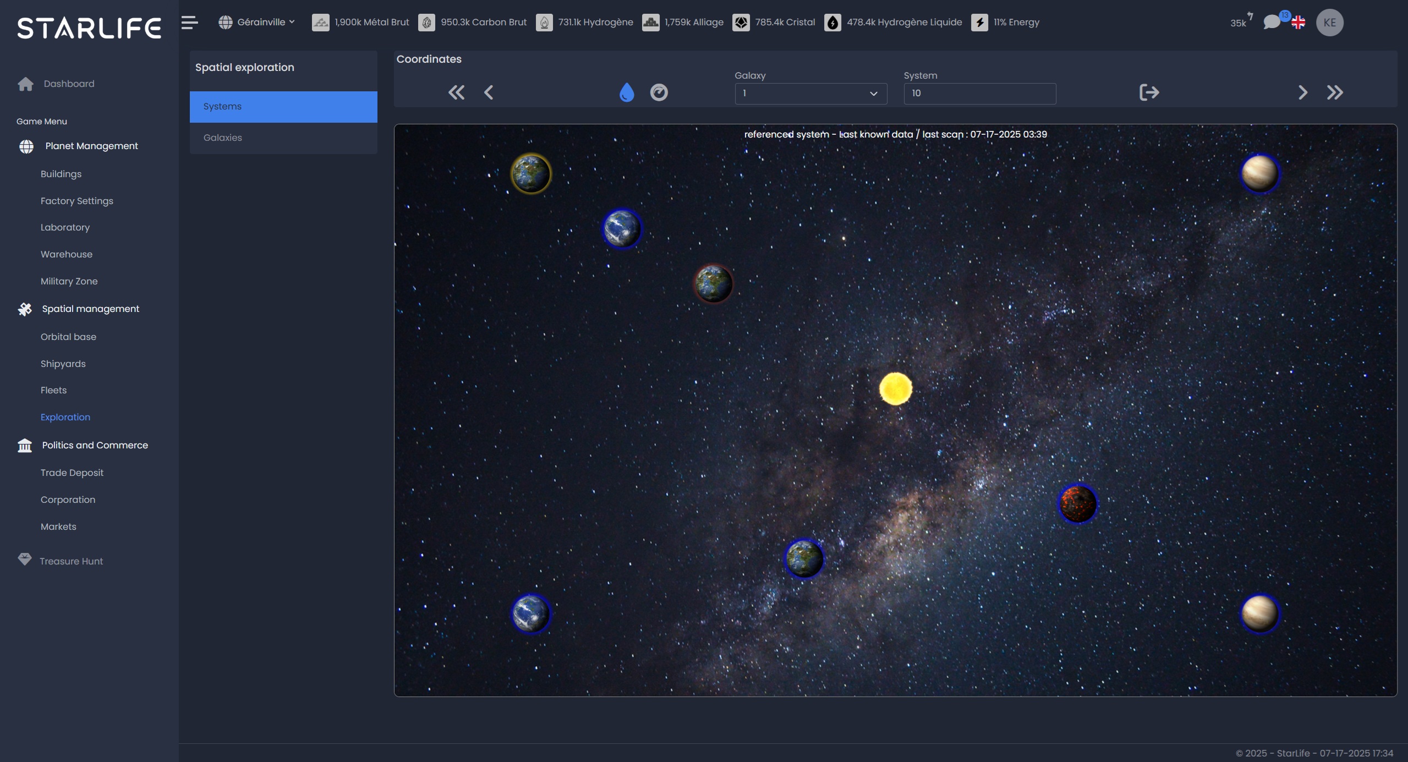Open Buildings page

click(x=61, y=174)
